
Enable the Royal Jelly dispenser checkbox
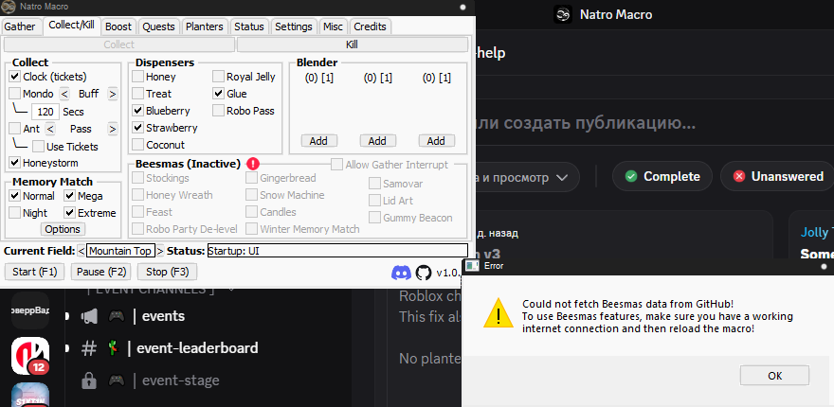219,77
